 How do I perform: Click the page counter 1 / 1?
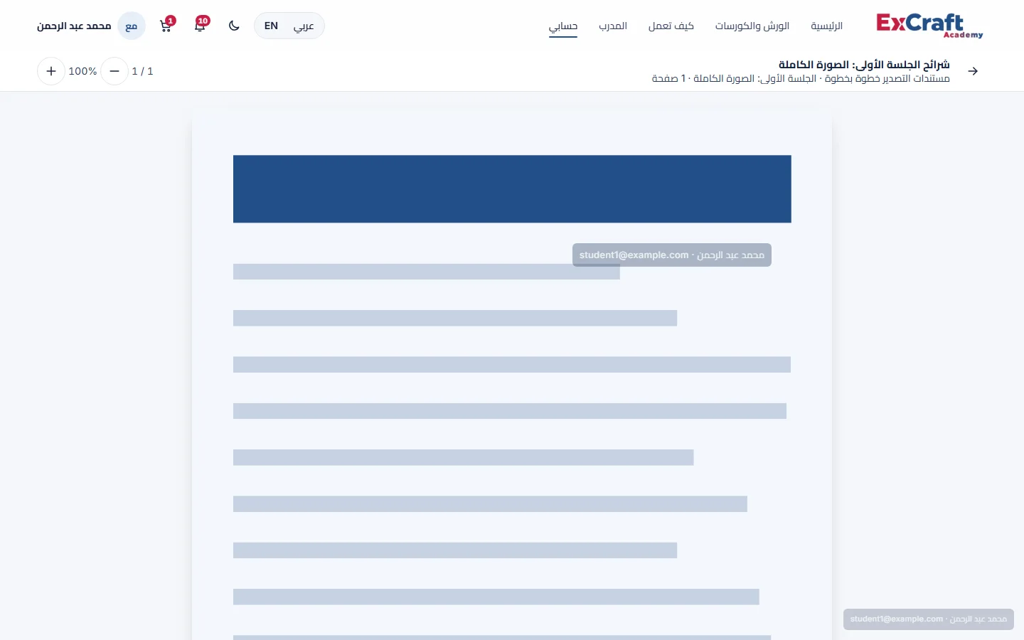click(142, 71)
